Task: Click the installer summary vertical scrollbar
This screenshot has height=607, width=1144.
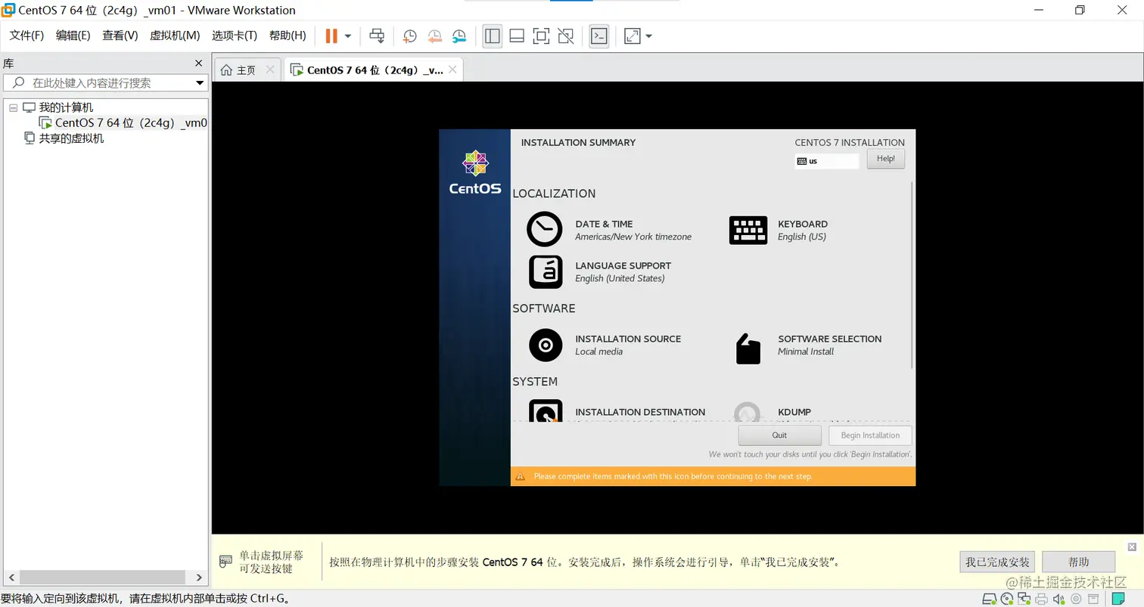Action: 912,275
